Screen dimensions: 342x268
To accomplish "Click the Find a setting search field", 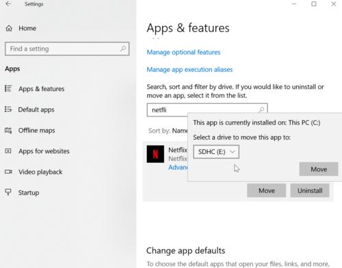I will [67, 49].
